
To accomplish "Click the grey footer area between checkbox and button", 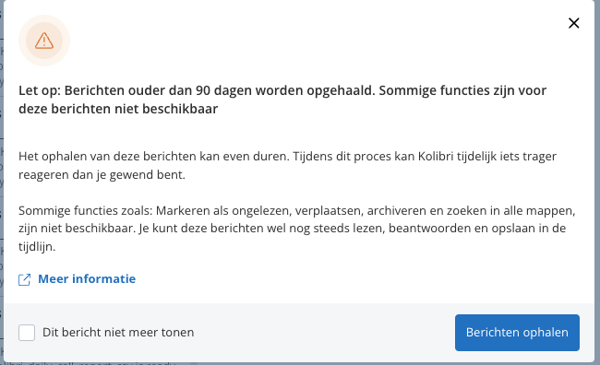I will coord(325,333).
